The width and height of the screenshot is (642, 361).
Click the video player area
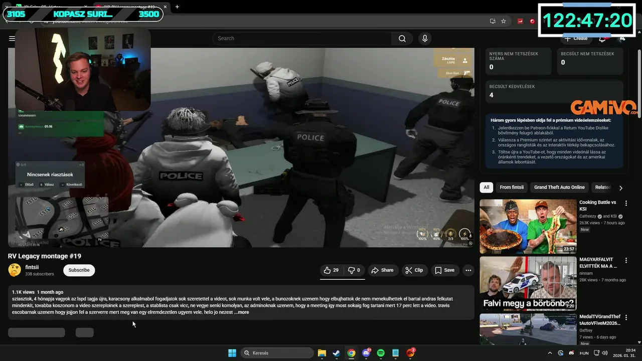click(241, 147)
